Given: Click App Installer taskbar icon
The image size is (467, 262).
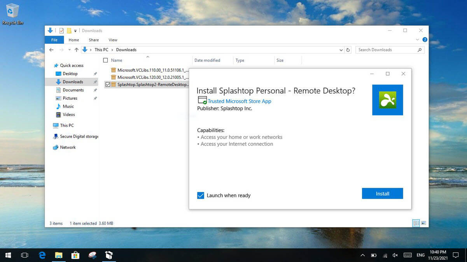Looking at the screenshot, I should coord(109,255).
